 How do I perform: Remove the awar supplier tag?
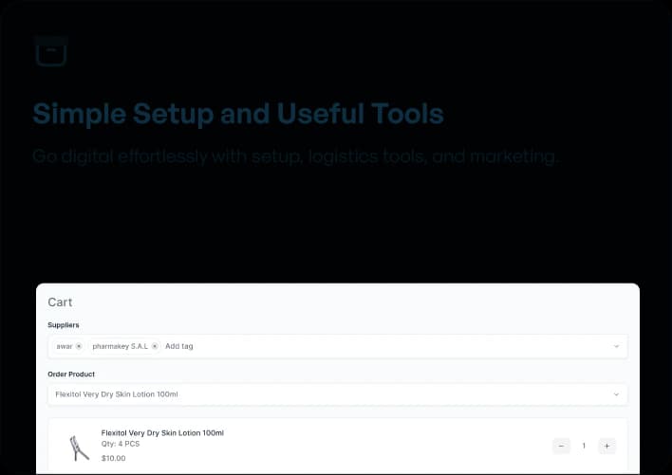point(79,346)
